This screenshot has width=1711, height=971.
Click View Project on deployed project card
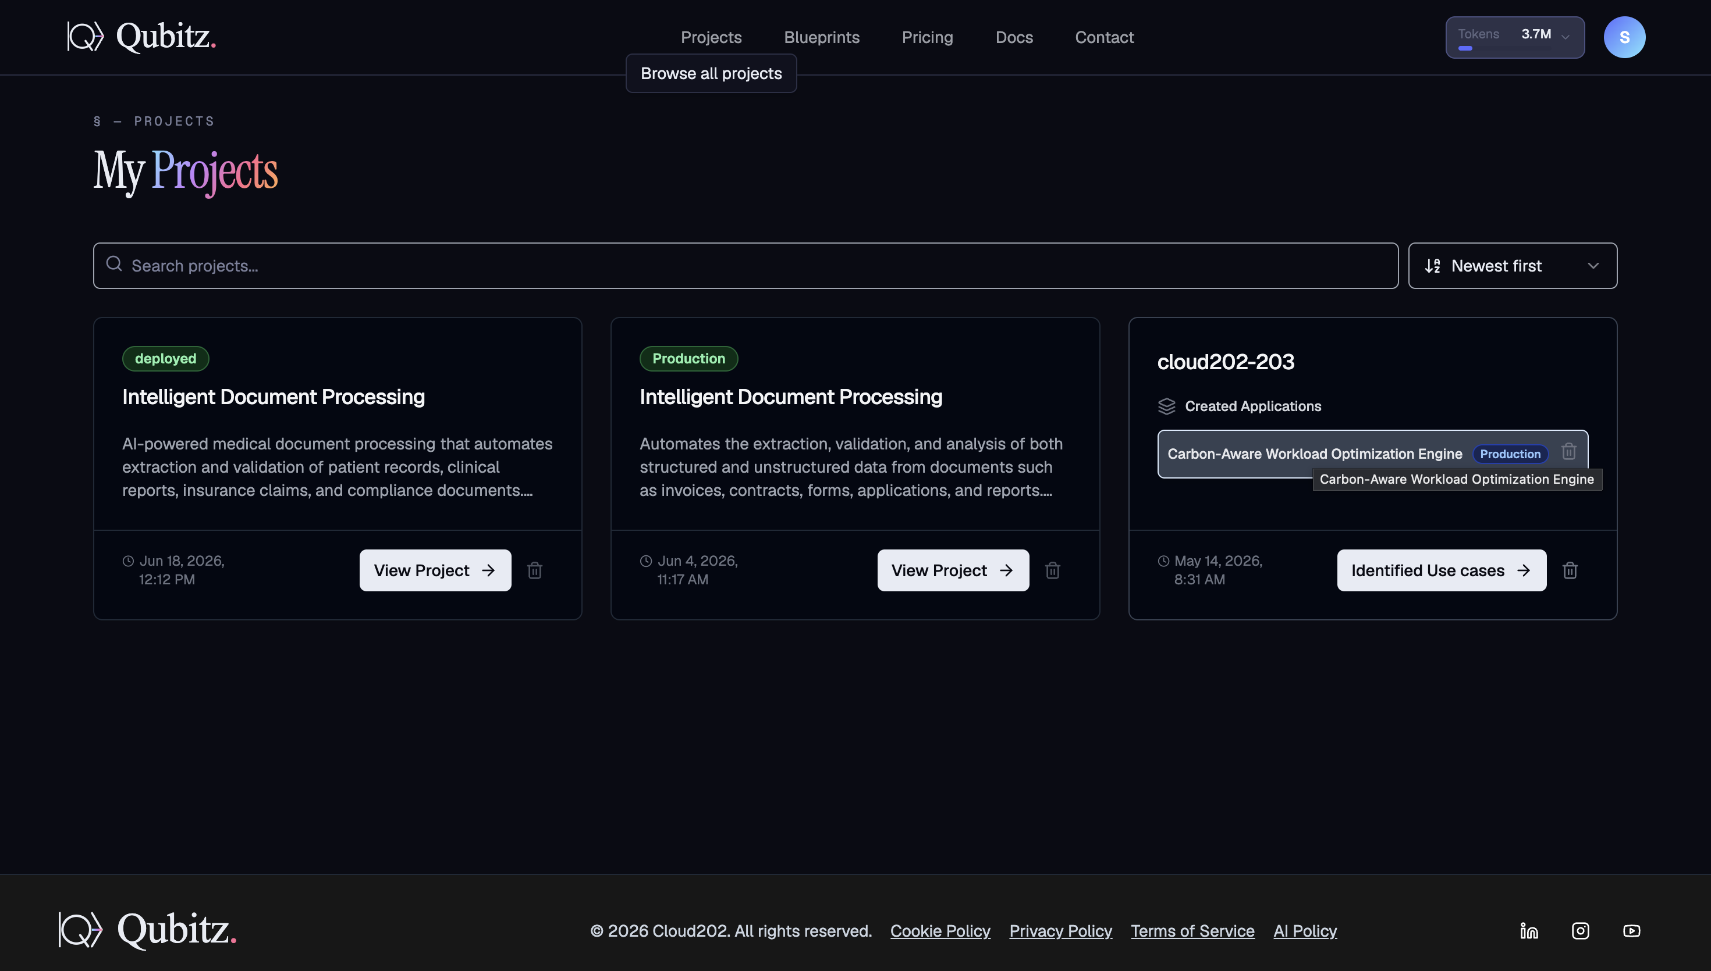[x=435, y=570]
